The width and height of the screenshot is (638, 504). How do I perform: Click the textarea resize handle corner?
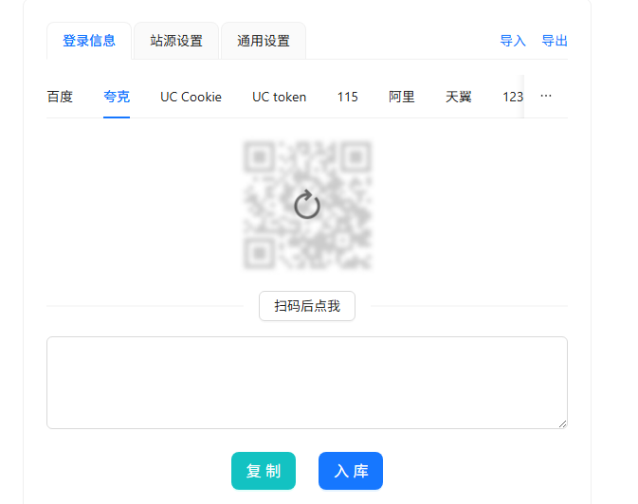(x=563, y=424)
